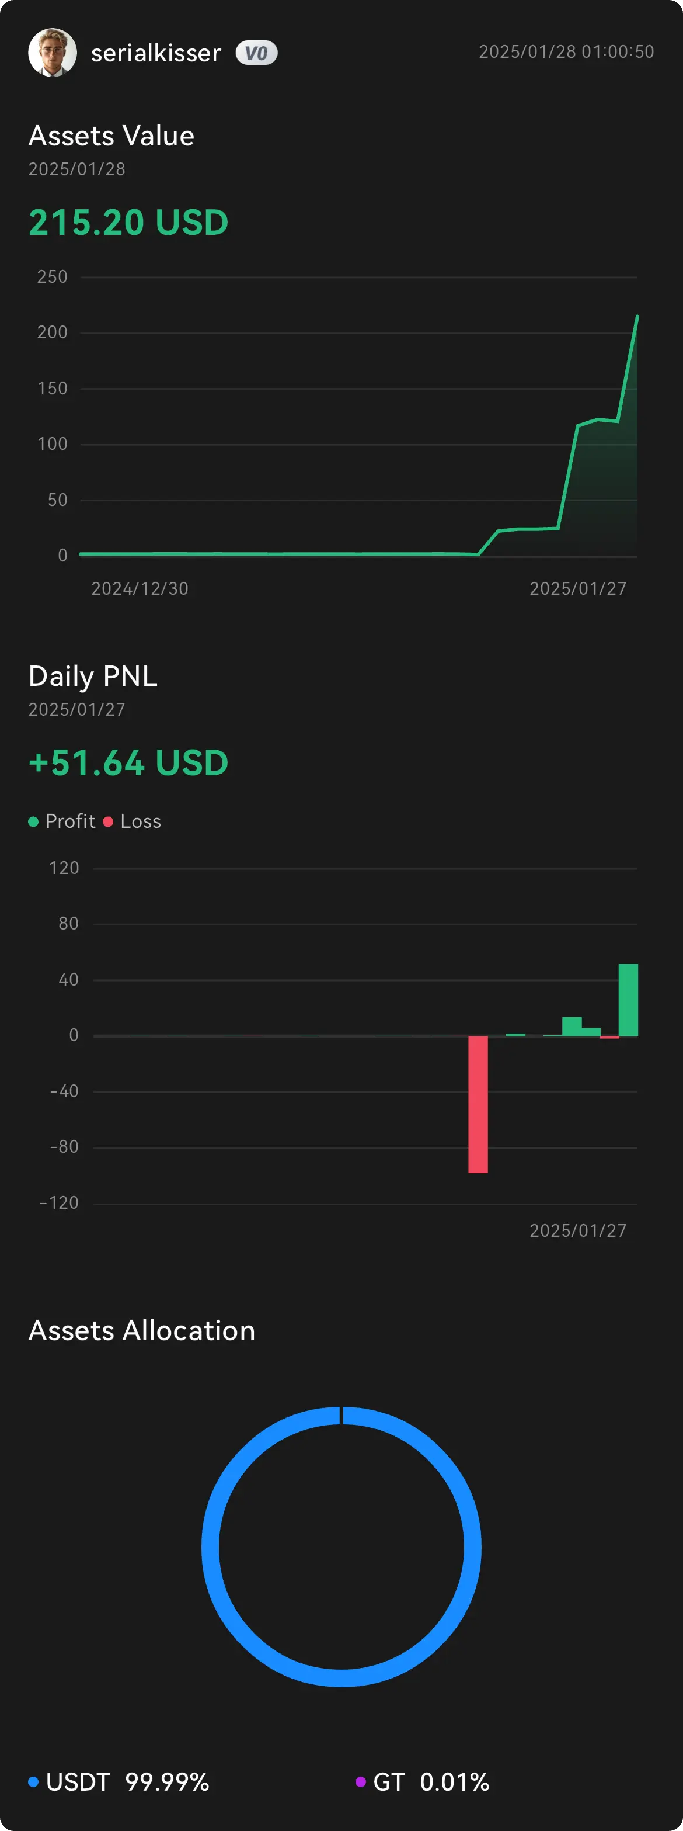Select the purple GT legend dot
This screenshot has width=683, height=1831.
click(x=361, y=1782)
